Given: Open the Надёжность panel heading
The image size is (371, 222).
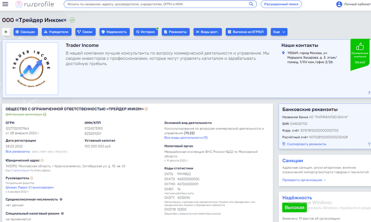Looking at the screenshot, I should pos(297,198).
